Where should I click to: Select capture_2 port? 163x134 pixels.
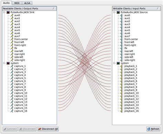tap(20, 69)
